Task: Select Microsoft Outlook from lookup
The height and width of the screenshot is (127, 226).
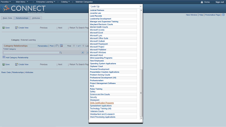Action: (97, 41)
